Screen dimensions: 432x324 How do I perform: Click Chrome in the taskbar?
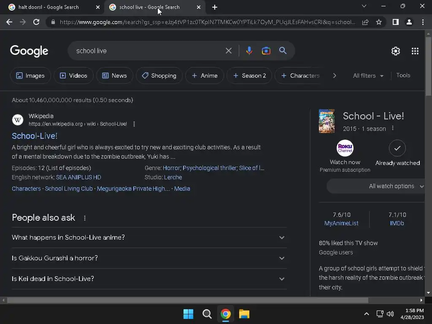(x=226, y=314)
